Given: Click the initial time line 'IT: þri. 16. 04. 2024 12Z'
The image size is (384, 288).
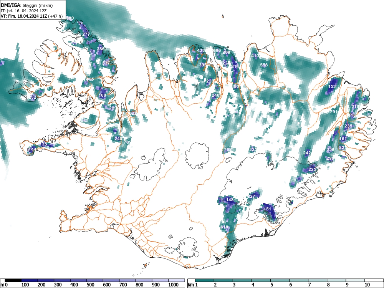Looking at the screenshot, I should click(24, 11).
